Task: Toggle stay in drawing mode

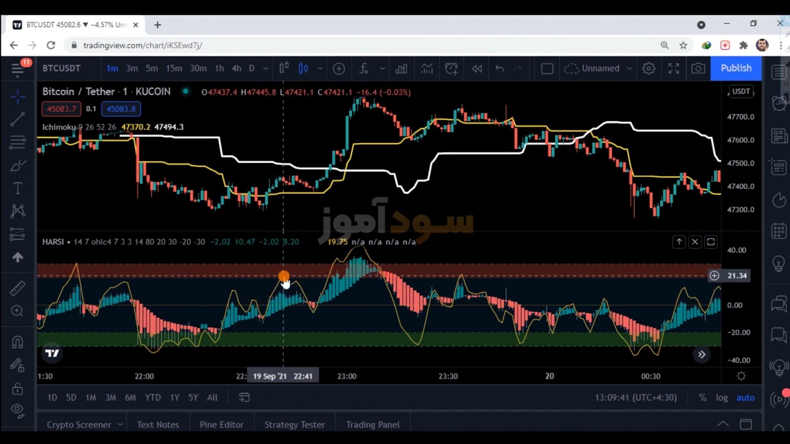Action: click(x=17, y=365)
